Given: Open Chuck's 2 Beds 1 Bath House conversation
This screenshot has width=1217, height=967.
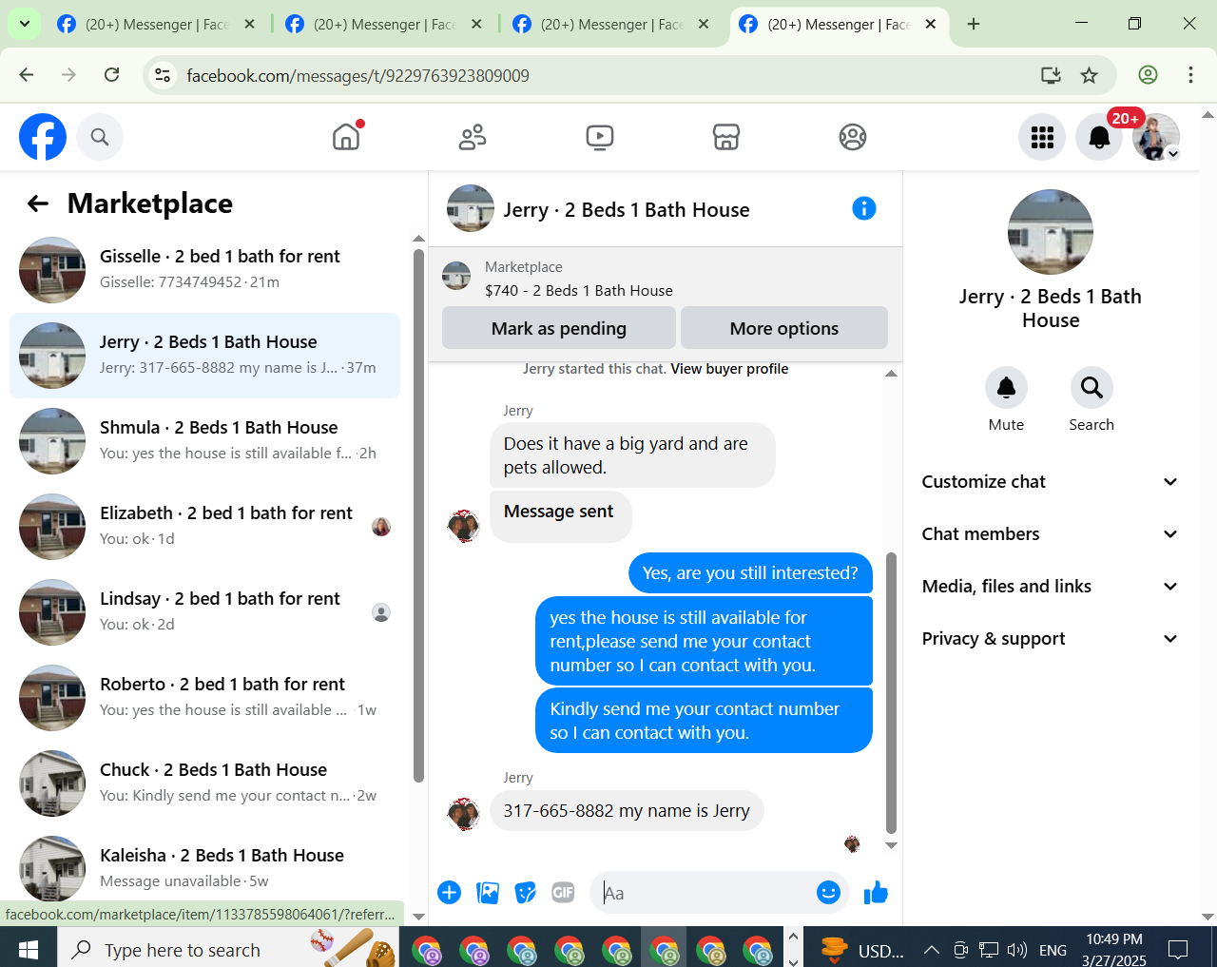Looking at the screenshot, I should [x=204, y=783].
